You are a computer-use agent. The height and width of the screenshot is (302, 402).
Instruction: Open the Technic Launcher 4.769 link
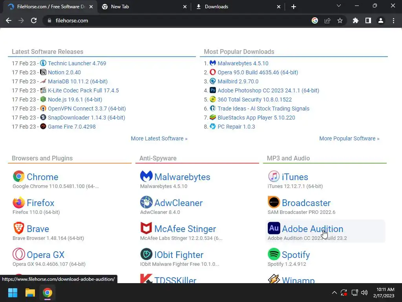77,63
